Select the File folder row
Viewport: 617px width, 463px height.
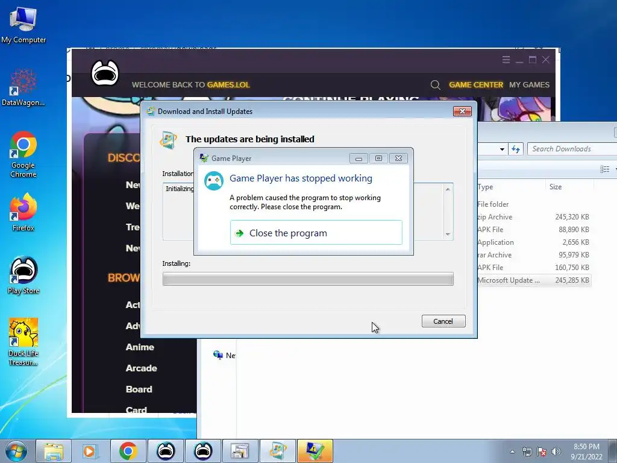click(x=534, y=204)
